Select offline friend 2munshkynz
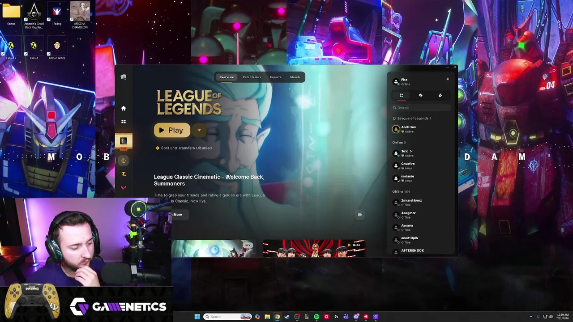This screenshot has height=322, width=573. pyautogui.click(x=421, y=203)
